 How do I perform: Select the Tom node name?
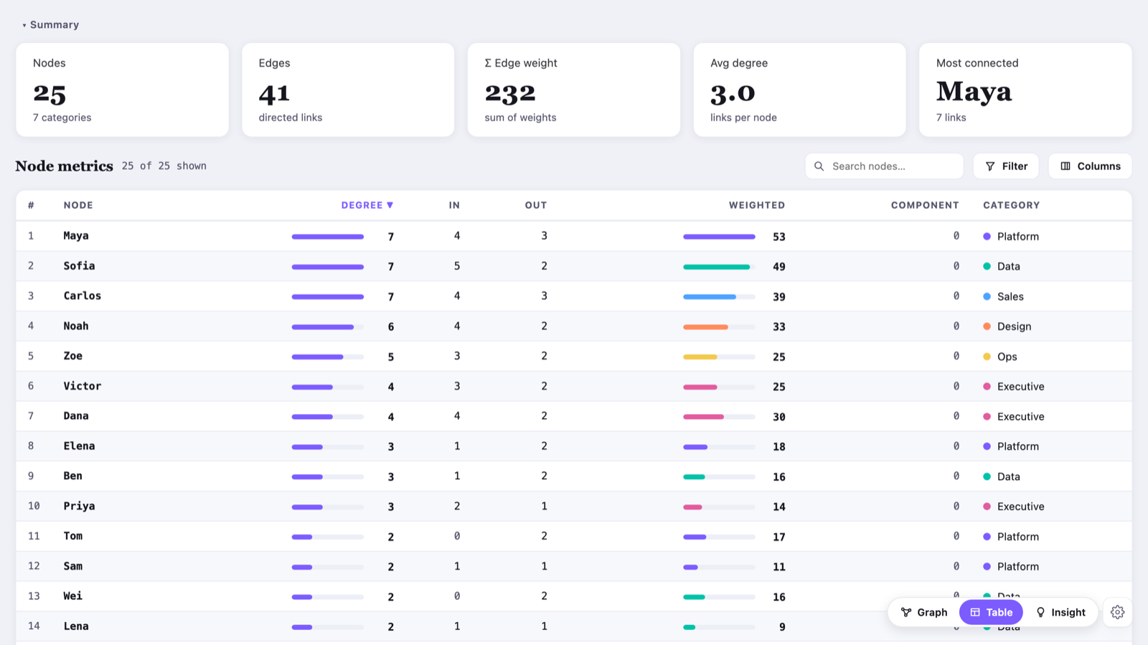click(73, 537)
